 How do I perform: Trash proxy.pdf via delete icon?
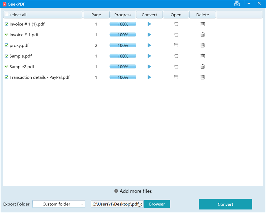(x=202, y=45)
